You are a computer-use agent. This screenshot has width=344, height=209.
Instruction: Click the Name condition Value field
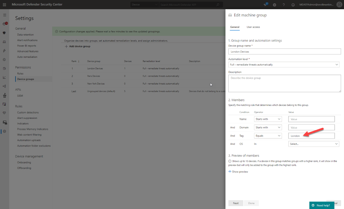tap(311, 119)
